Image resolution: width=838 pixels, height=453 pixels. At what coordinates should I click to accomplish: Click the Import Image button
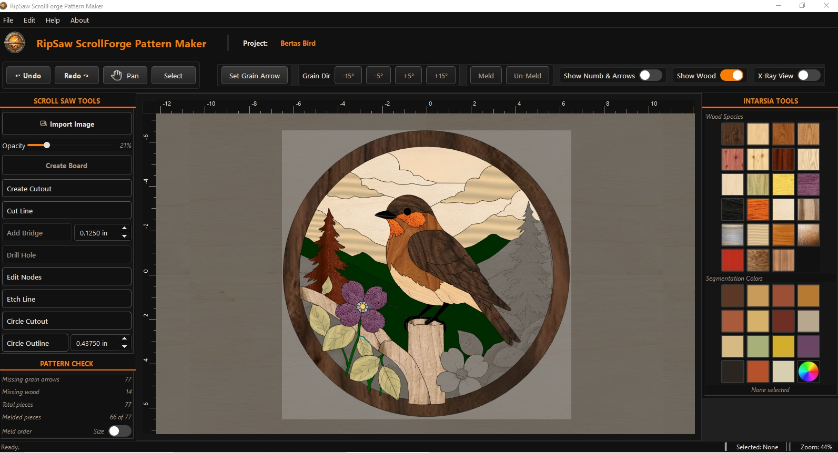tap(67, 124)
